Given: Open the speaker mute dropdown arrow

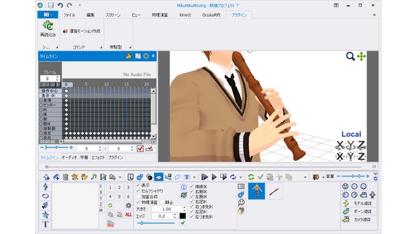Looking at the screenshot, I should click(x=323, y=177).
